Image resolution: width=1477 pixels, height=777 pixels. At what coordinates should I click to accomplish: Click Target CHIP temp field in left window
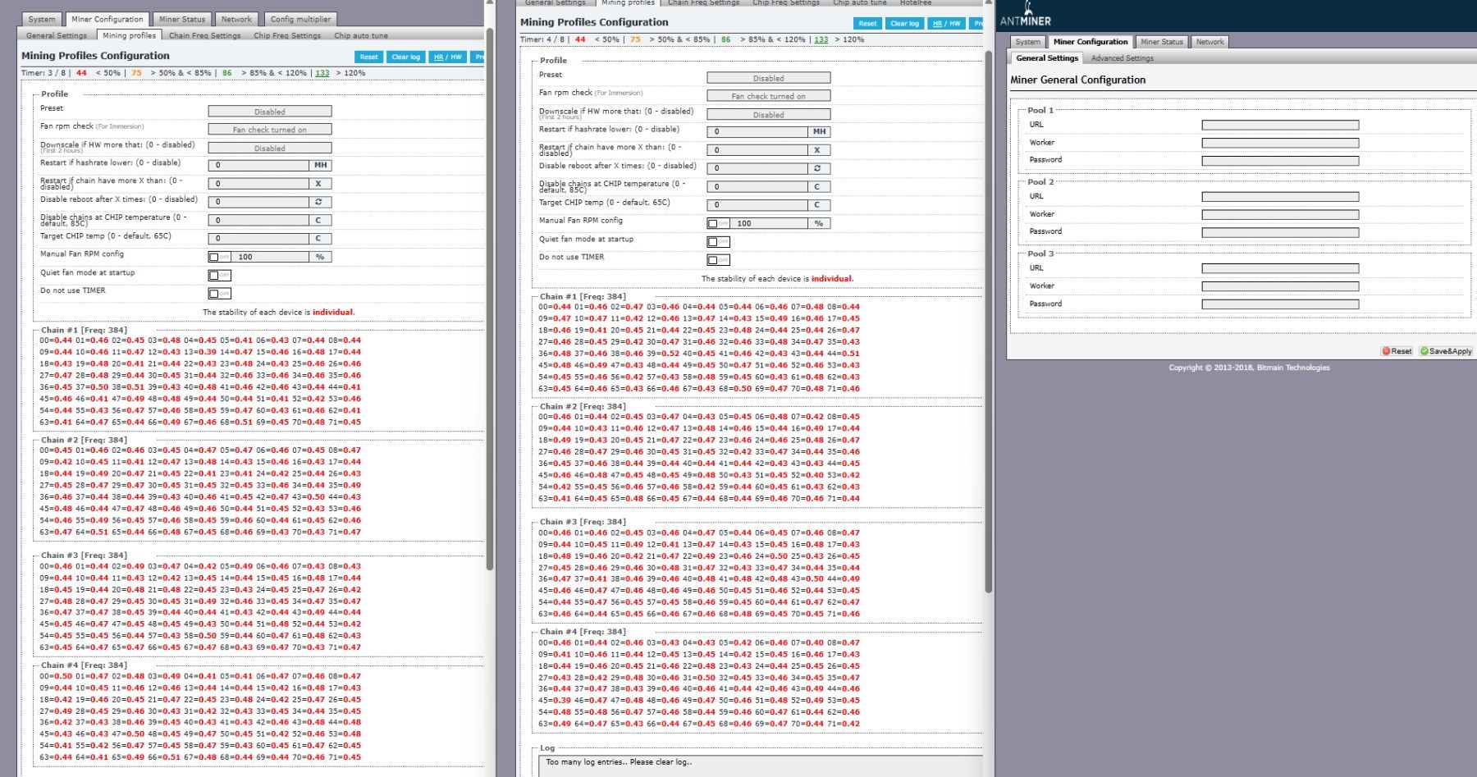point(258,239)
